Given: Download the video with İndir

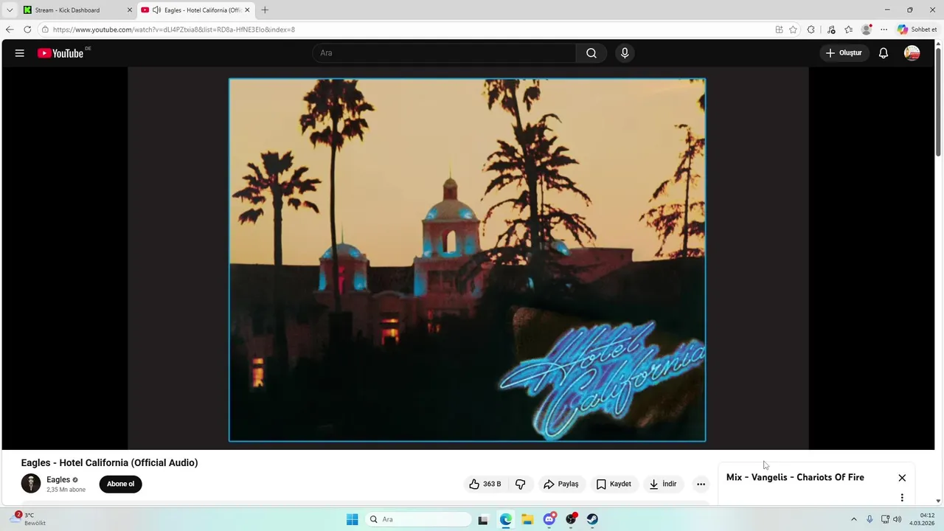Looking at the screenshot, I should 662,484.
